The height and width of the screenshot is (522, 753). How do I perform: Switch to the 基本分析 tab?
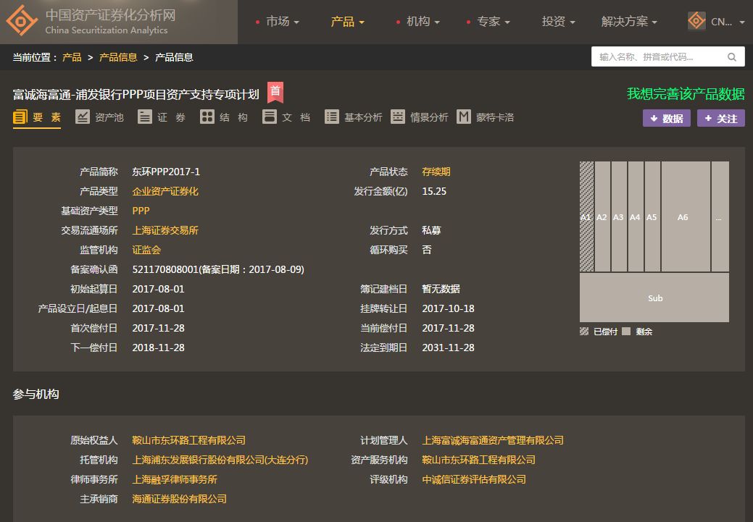(x=354, y=117)
